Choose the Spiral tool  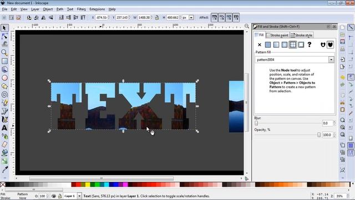pos(4,94)
